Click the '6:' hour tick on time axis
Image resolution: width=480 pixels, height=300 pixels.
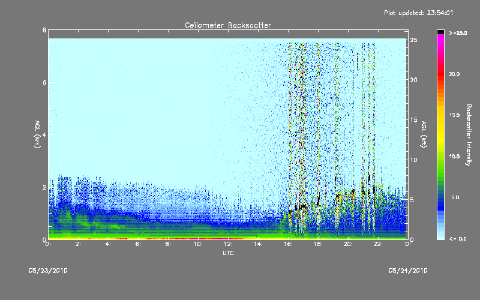138,244
